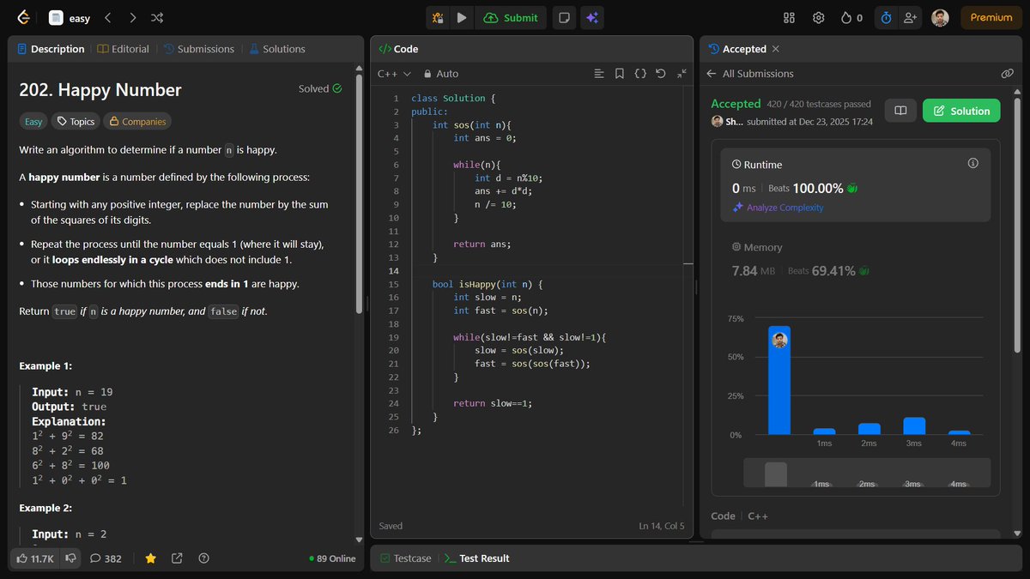Click the Solved status indicator
Viewport: 1030px width, 579px height.
[x=320, y=88]
